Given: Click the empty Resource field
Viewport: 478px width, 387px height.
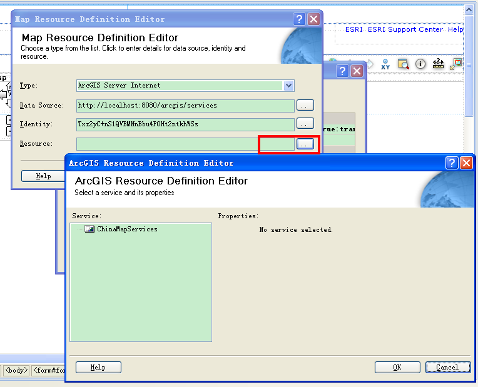Looking at the screenshot, I should (185, 144).
